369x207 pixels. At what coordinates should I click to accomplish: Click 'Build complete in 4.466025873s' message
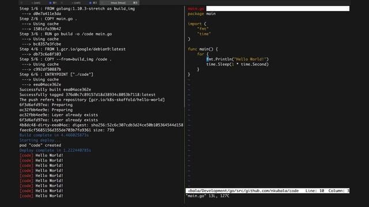pyautogui.click(x=54, y=135)
